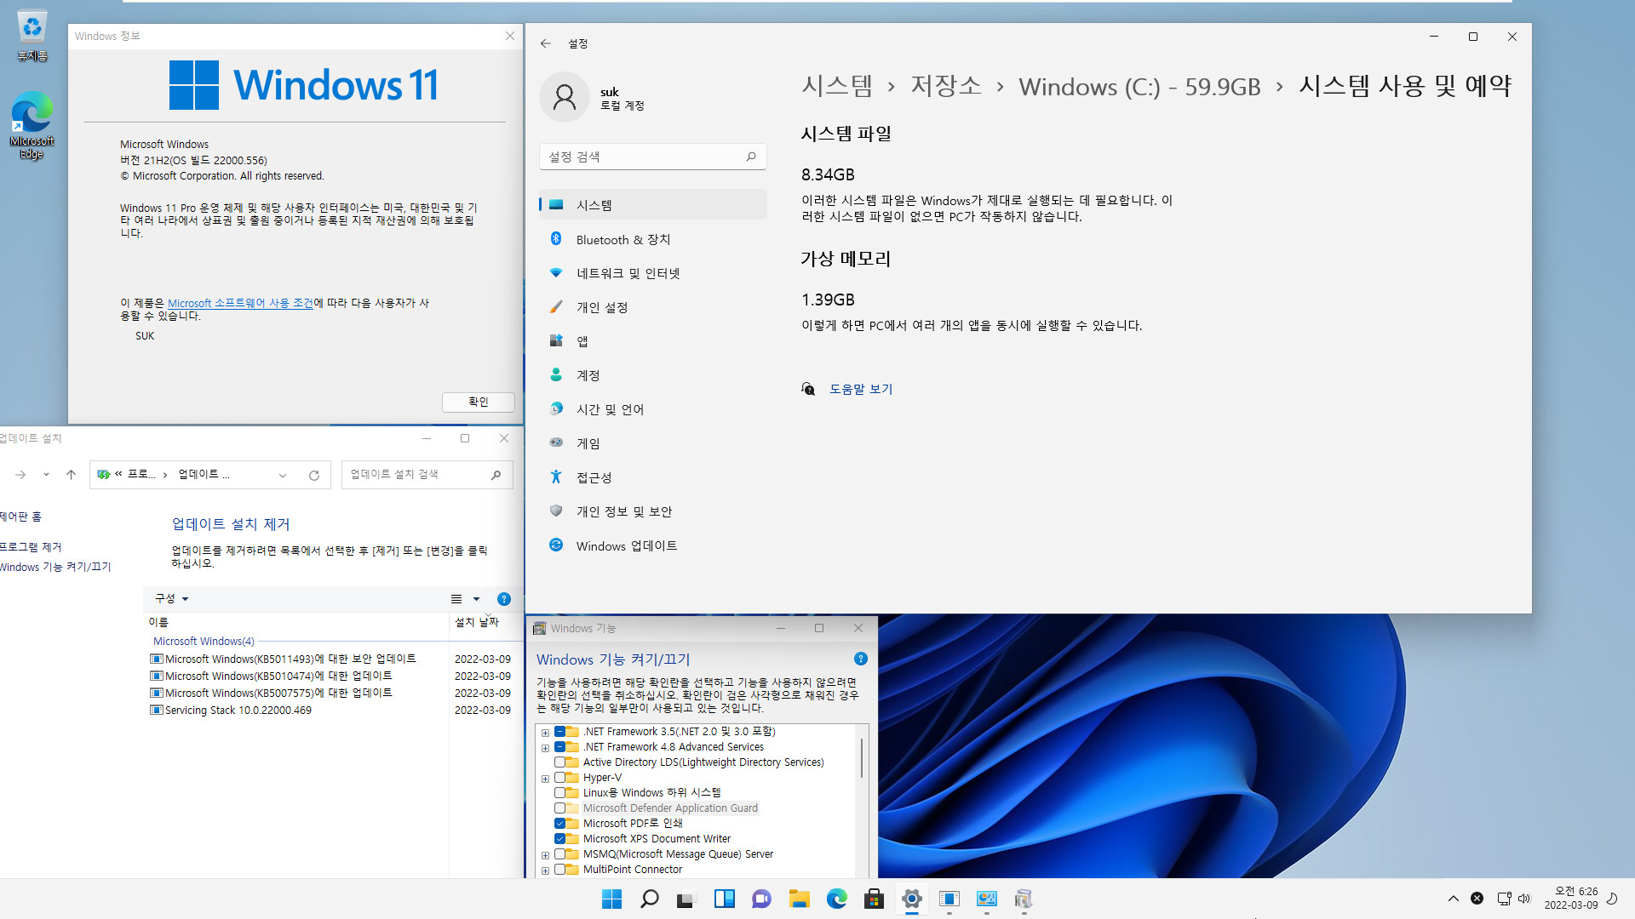
Task: Click 확인 in Windows 정보 dialog
Action: coord(478,402)
